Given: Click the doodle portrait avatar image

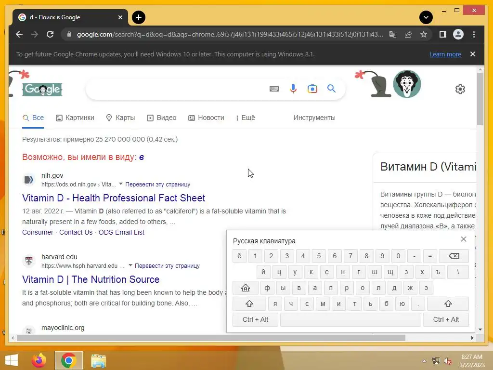Looking at the screenshot, I should (x=407, y=84).
